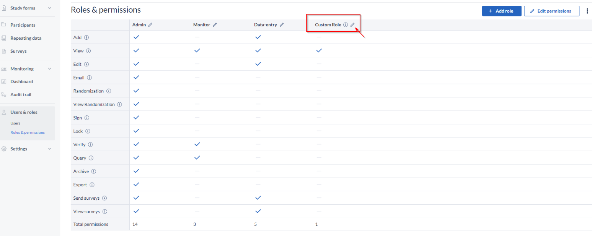The width and height of the screenshot is (592, 236).
Task: Click the edit pencil beside Monitor role
Action: [x=215, y=24]
